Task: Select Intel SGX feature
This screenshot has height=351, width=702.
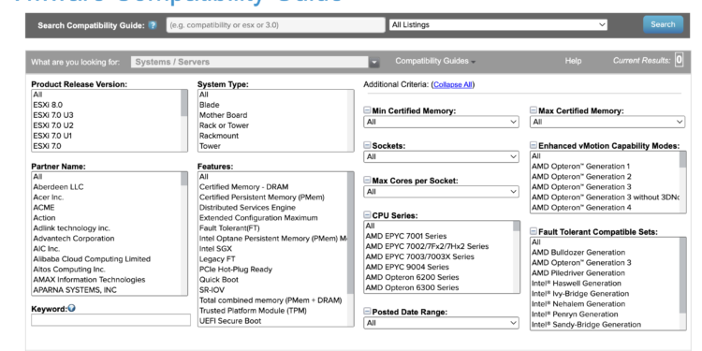Action: coord(215,249)
